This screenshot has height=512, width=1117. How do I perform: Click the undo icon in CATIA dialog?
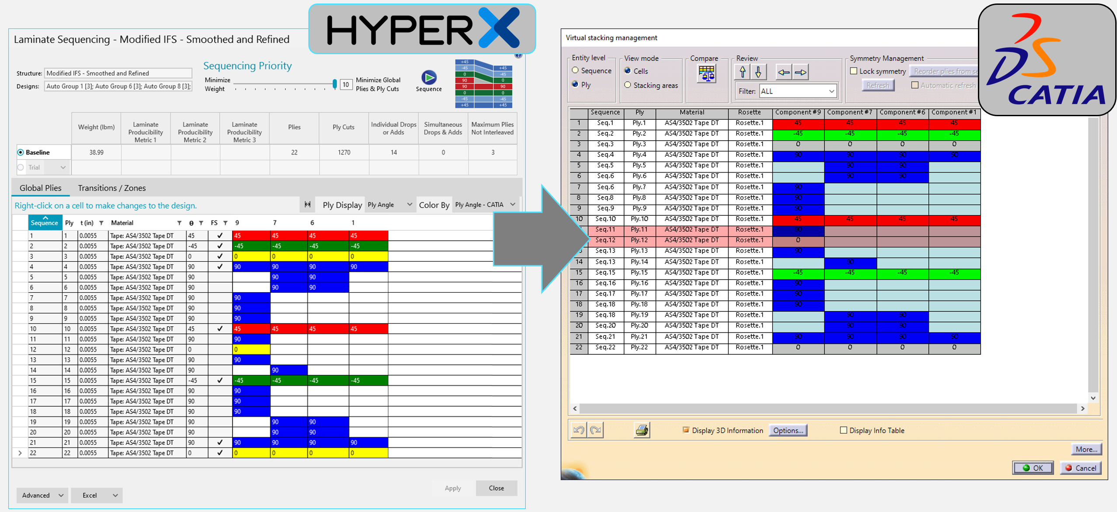point(579,430)
